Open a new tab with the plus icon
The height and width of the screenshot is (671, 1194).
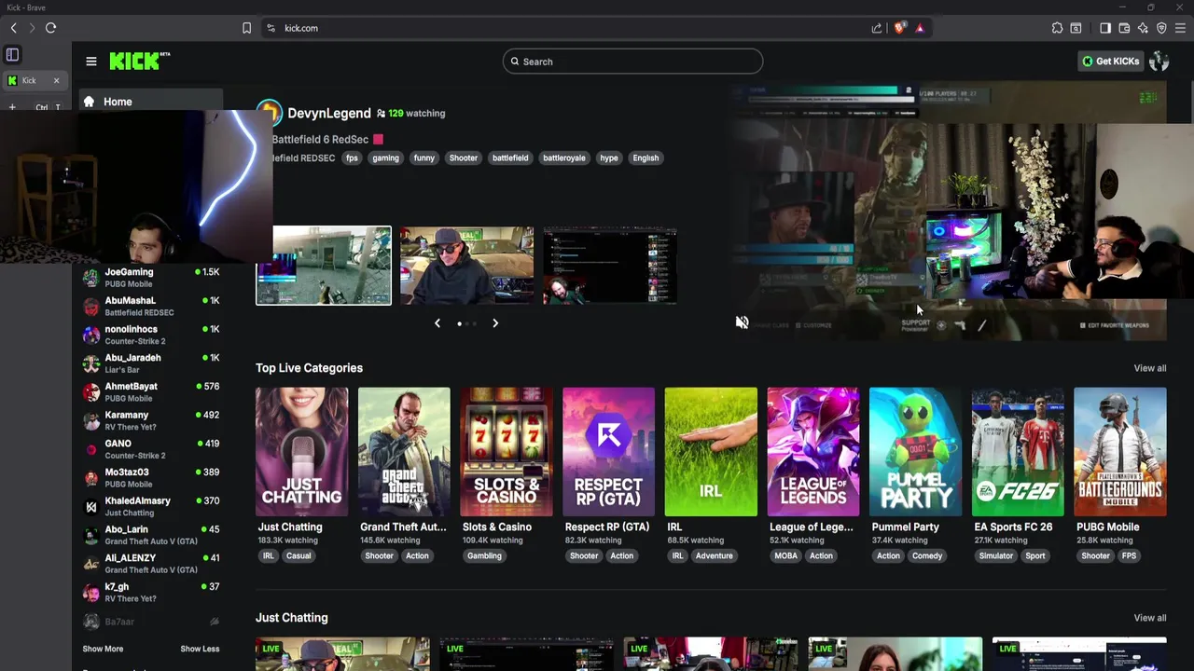(12, 107)
